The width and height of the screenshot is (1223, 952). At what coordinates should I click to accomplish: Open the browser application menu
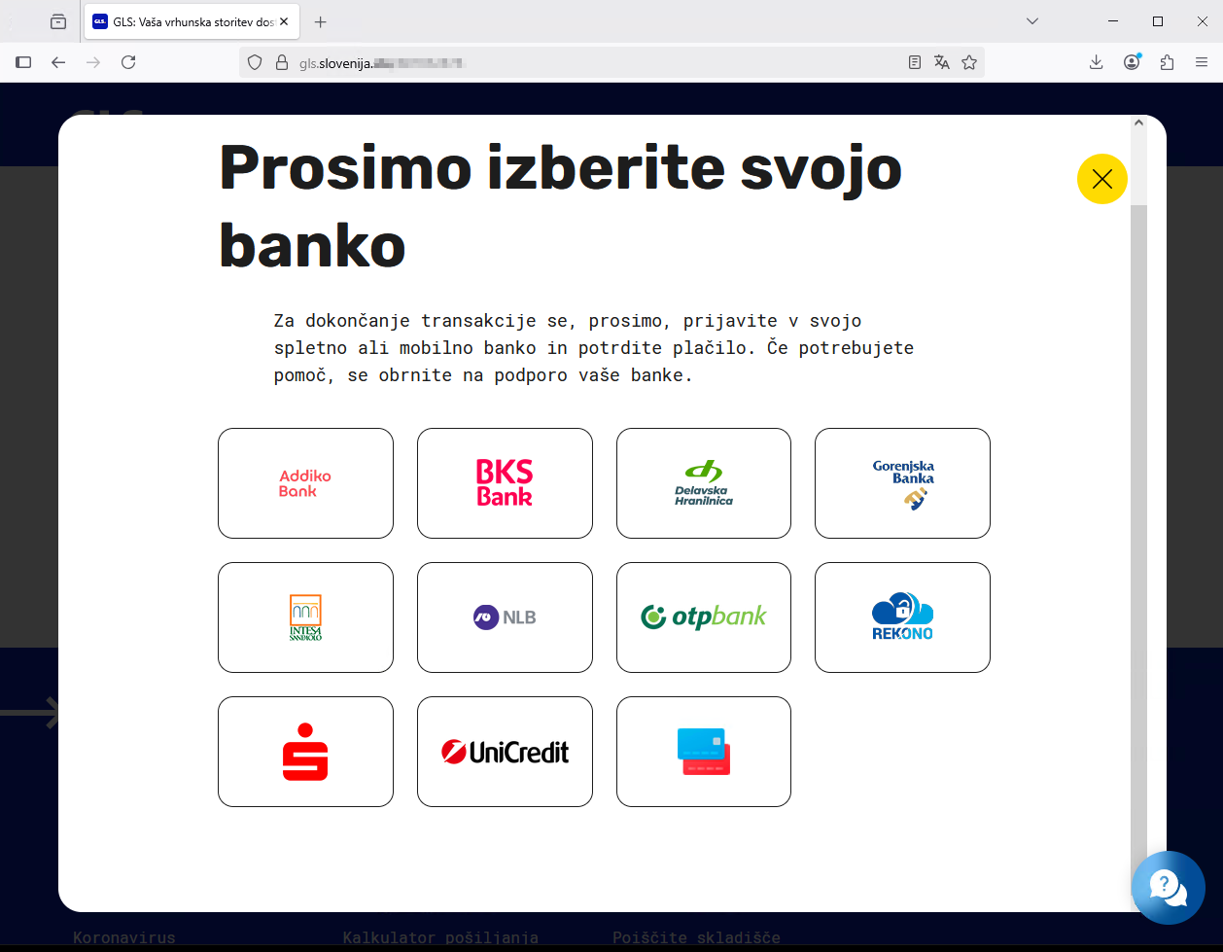1202,62
